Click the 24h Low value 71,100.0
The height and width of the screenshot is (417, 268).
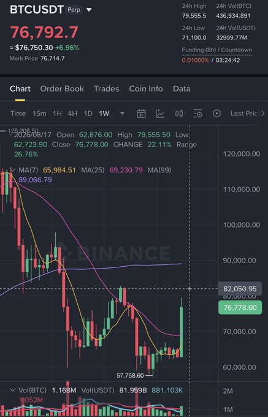point(194,38)
